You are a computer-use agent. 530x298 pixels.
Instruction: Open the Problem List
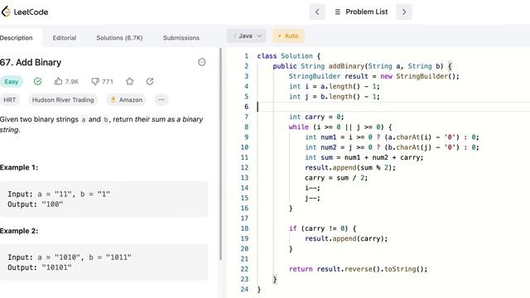point(361,12)
